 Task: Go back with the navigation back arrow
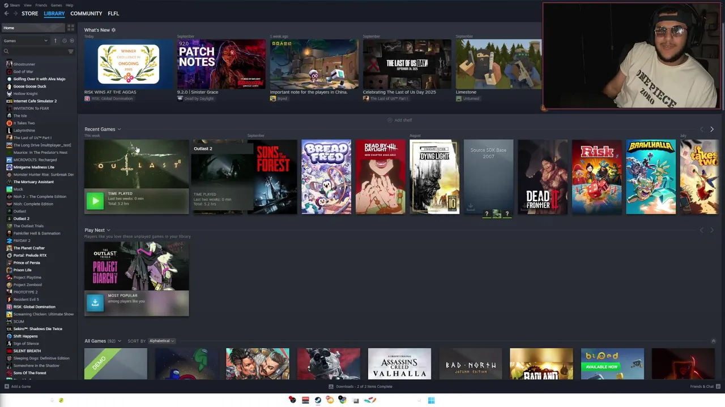coord(6,14)
